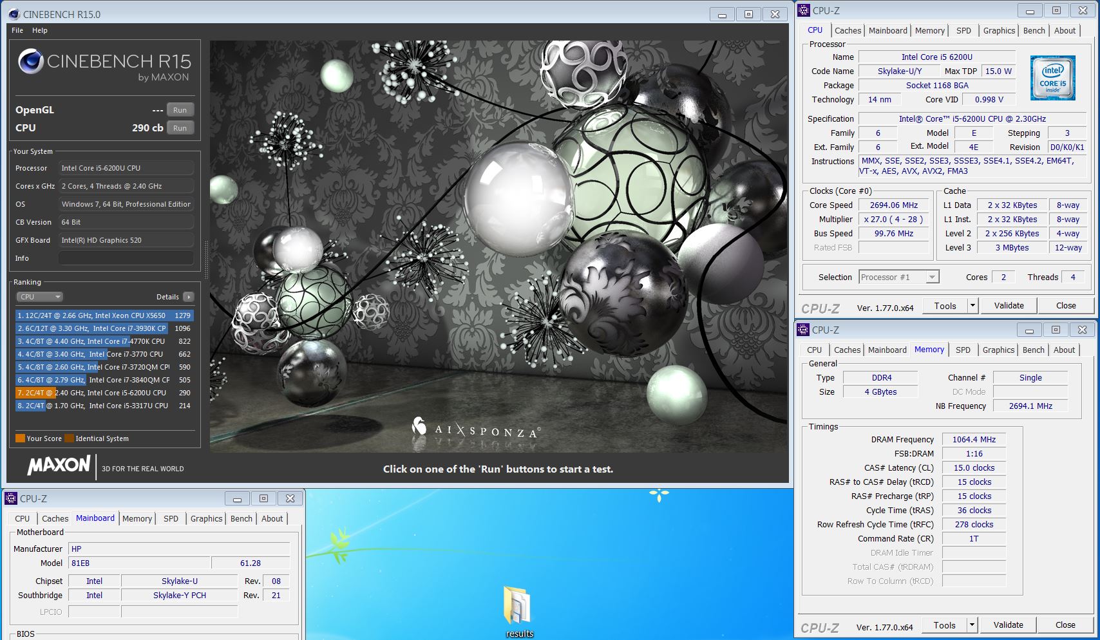Click the Cinebench rendered scene image
Image resolution: width=1100 pixels, height=640 pixels.
tap(498, 247)
